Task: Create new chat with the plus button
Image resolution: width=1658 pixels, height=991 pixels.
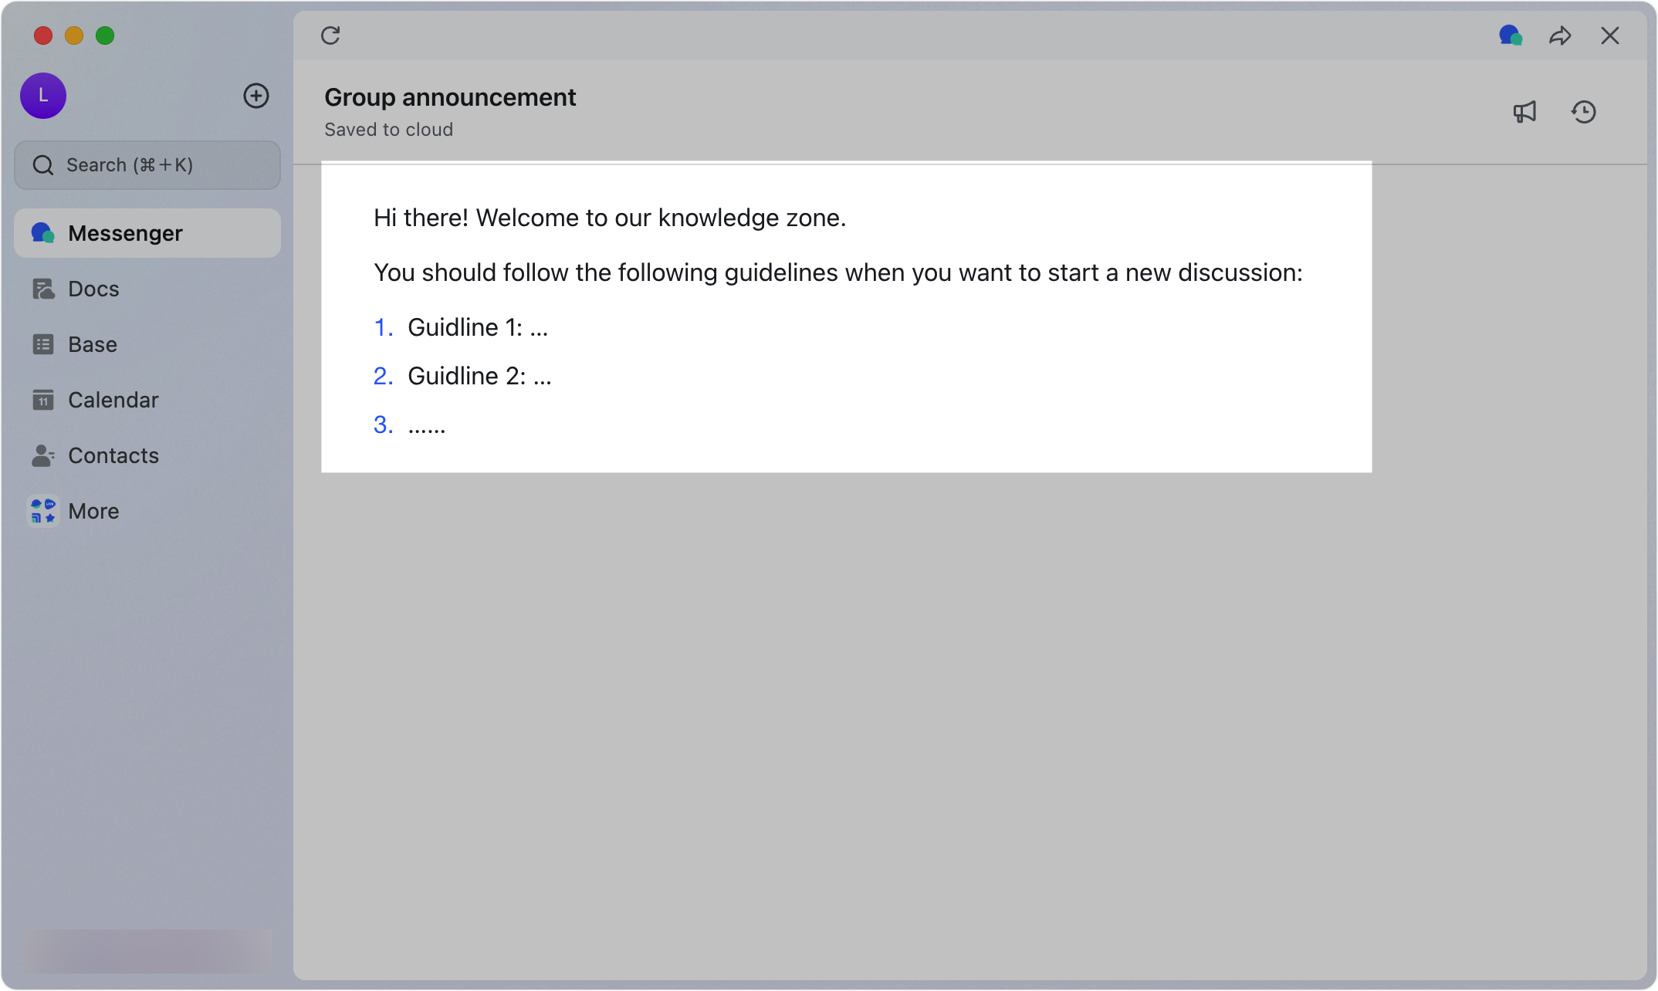Action: coord(256,96)
